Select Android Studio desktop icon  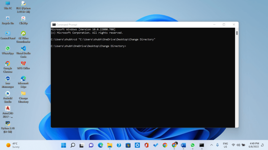coord(8,97)
